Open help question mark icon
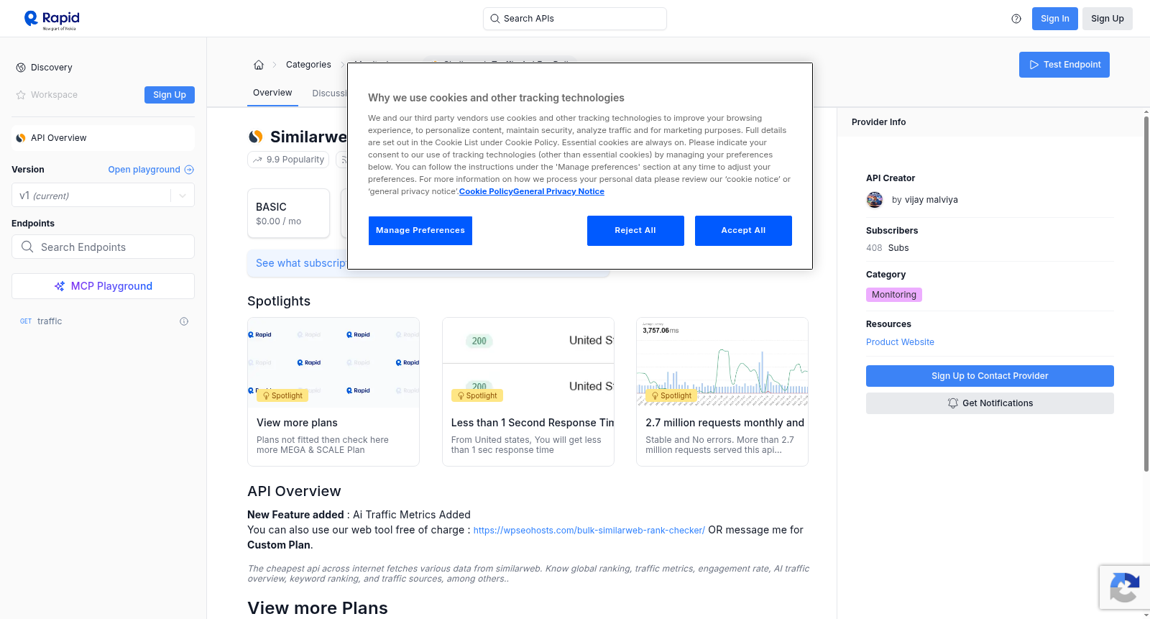The image size is (1150, 619). 1016,19
